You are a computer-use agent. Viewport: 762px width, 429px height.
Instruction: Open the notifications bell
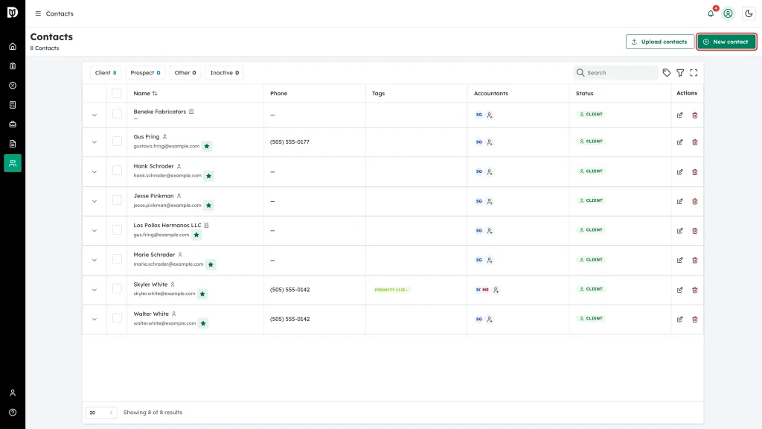click(x=711, y=13)
